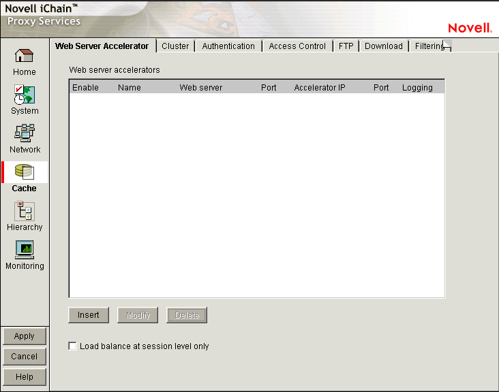The height and width of the screenshot is (392, 499).
Task: Open the Download tab
Action: [384, 46]
